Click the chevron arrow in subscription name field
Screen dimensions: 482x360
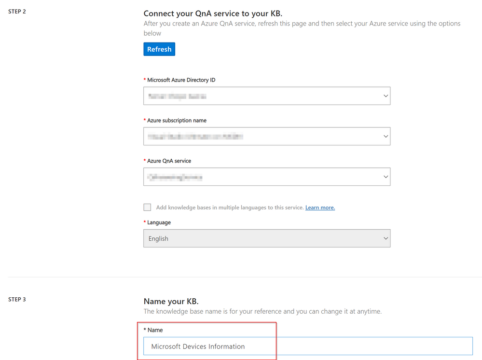[x=386, y=137]
